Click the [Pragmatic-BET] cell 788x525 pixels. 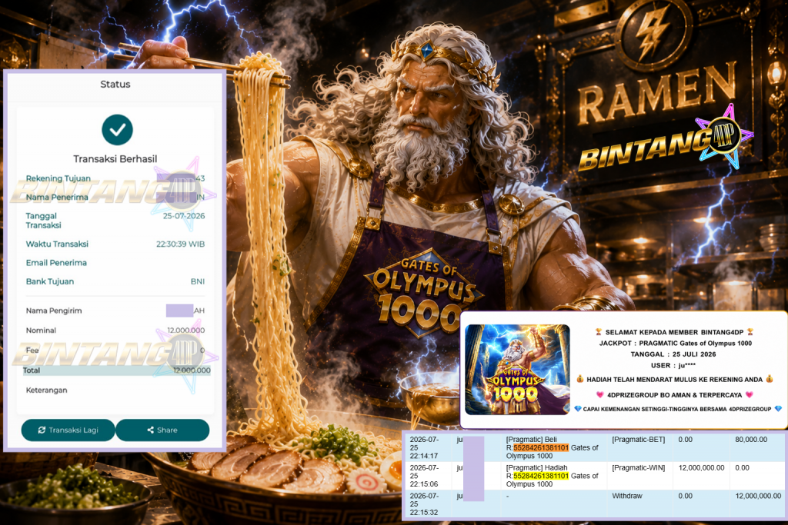click(x=638, y=439)
